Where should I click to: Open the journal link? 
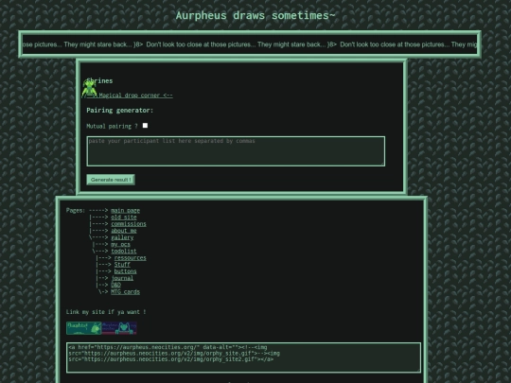point(122,278)
